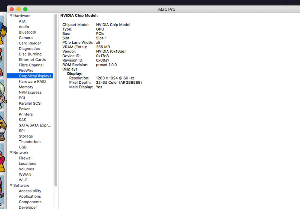Image resolution: width=300 pixels, height=209 pixels.
Task: Select SPI in the sidebar
Action: [x=22, y=131]
